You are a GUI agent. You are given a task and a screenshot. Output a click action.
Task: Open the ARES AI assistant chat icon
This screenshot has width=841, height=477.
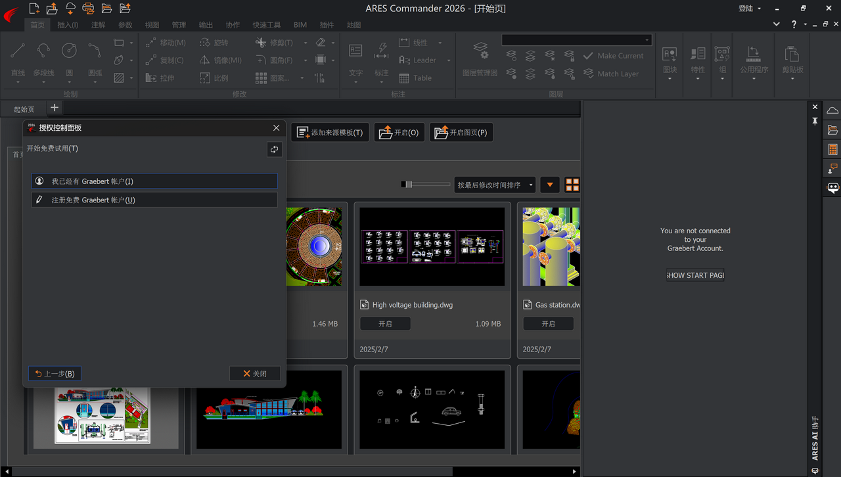(832, 188)
